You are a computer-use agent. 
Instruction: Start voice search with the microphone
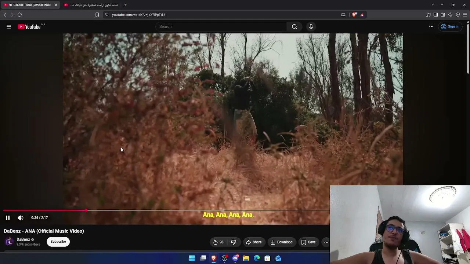click(x=311, y=26)
